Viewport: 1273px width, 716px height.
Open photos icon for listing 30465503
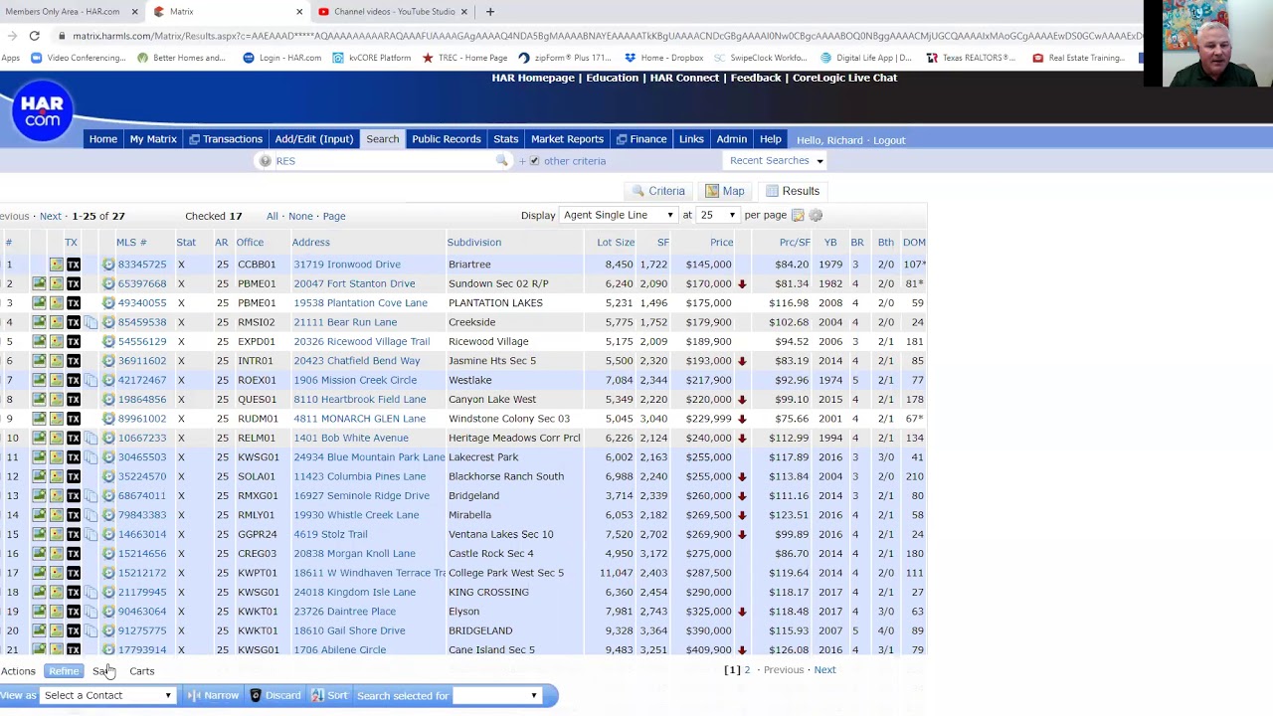[39, 457]
